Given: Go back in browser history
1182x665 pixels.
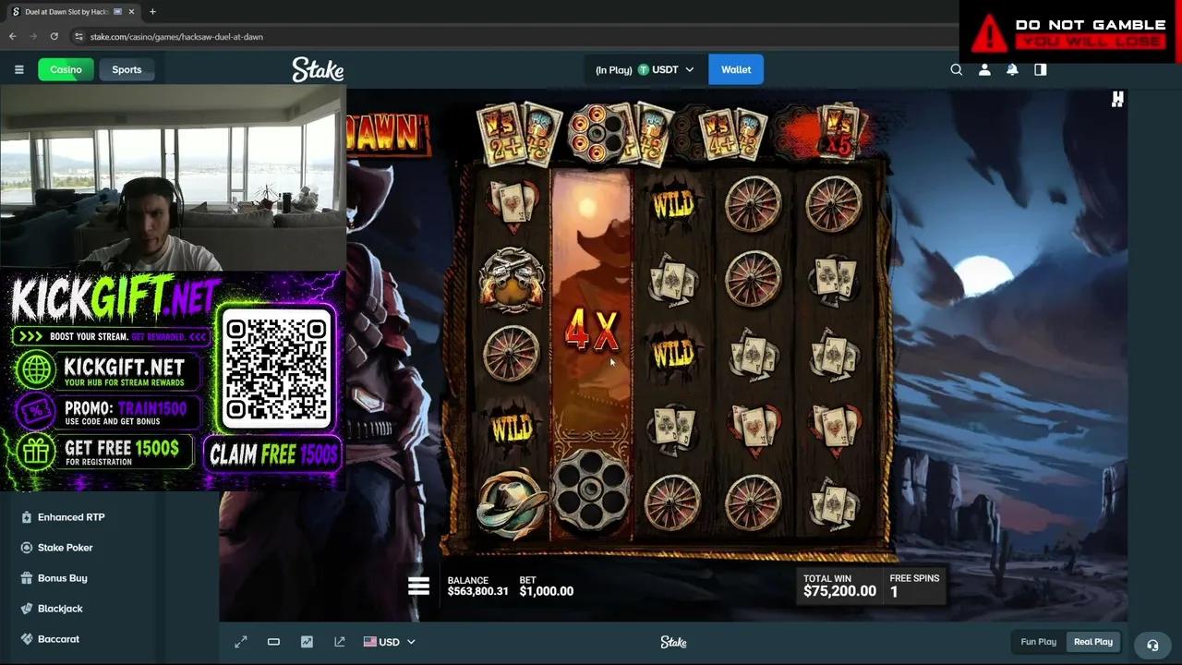Looking at the screenshot, I should click(x=12, y=36).
